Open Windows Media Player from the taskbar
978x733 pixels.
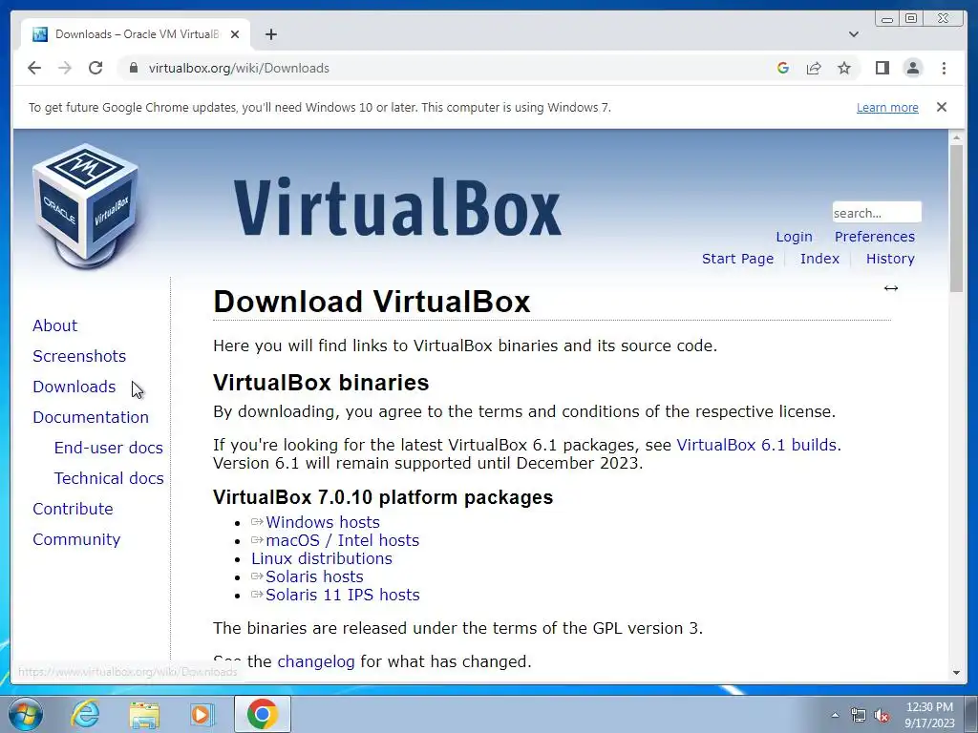tap(201, 714)
